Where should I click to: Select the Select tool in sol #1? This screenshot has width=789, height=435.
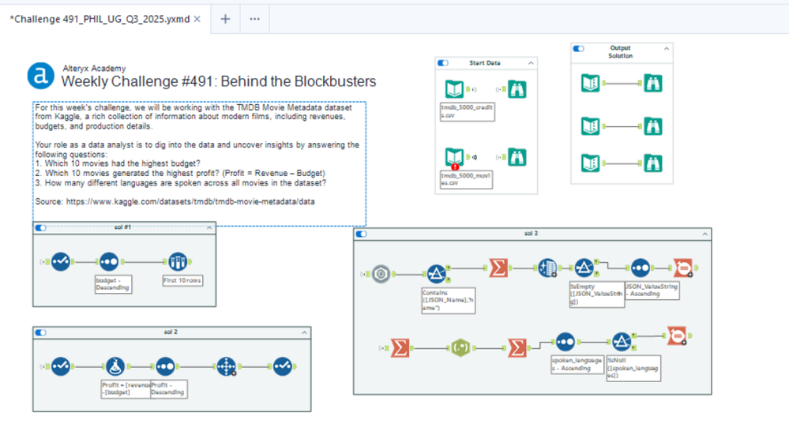(x=61, y=261)
